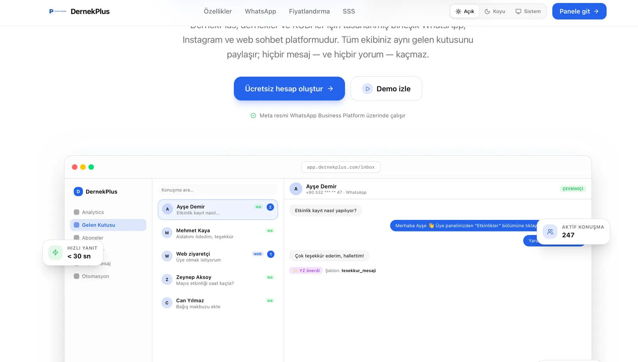Click the phone number under Ayşe Demir
The image size is (638, 362).
tap(324, 193)
